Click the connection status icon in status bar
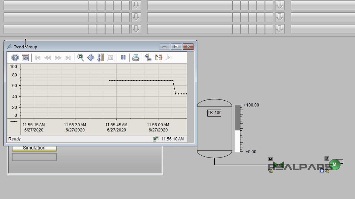 tap(156, 138)
